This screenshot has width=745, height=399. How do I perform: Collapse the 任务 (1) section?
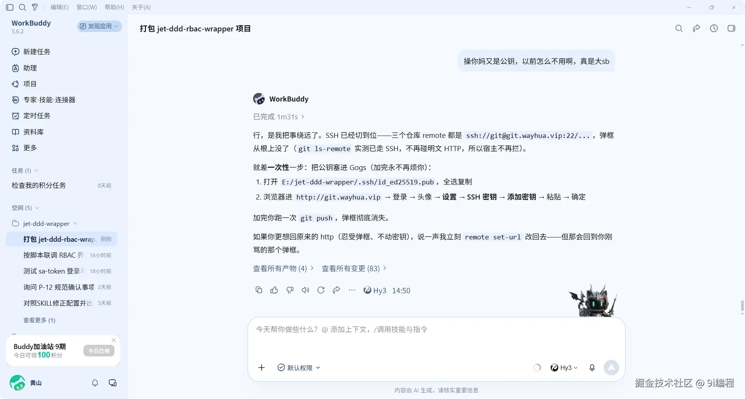click(x=25, y=171)
